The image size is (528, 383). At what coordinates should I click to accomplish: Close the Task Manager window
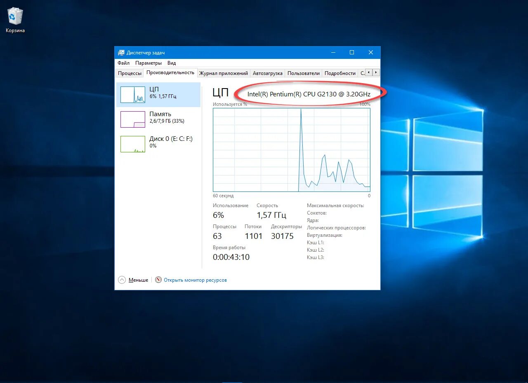(371, 52)
